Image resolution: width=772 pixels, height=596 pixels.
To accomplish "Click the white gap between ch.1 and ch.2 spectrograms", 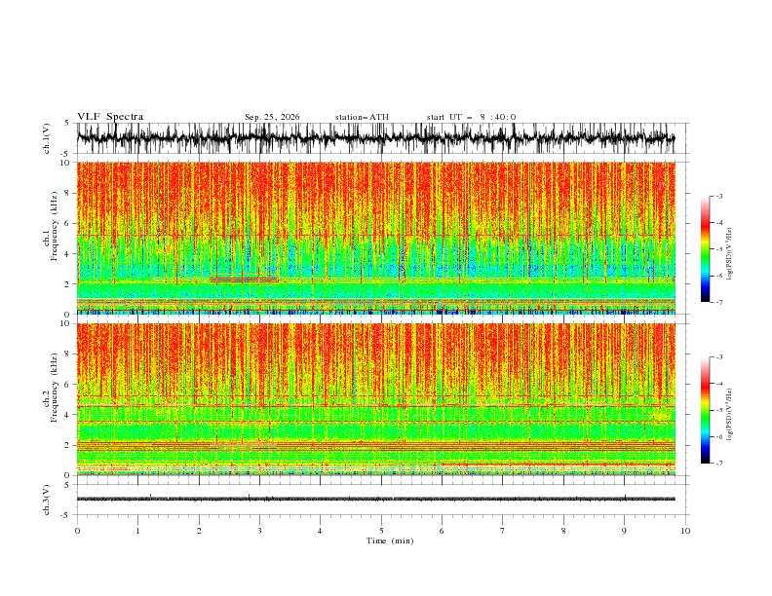I will [x=375, y=318].
